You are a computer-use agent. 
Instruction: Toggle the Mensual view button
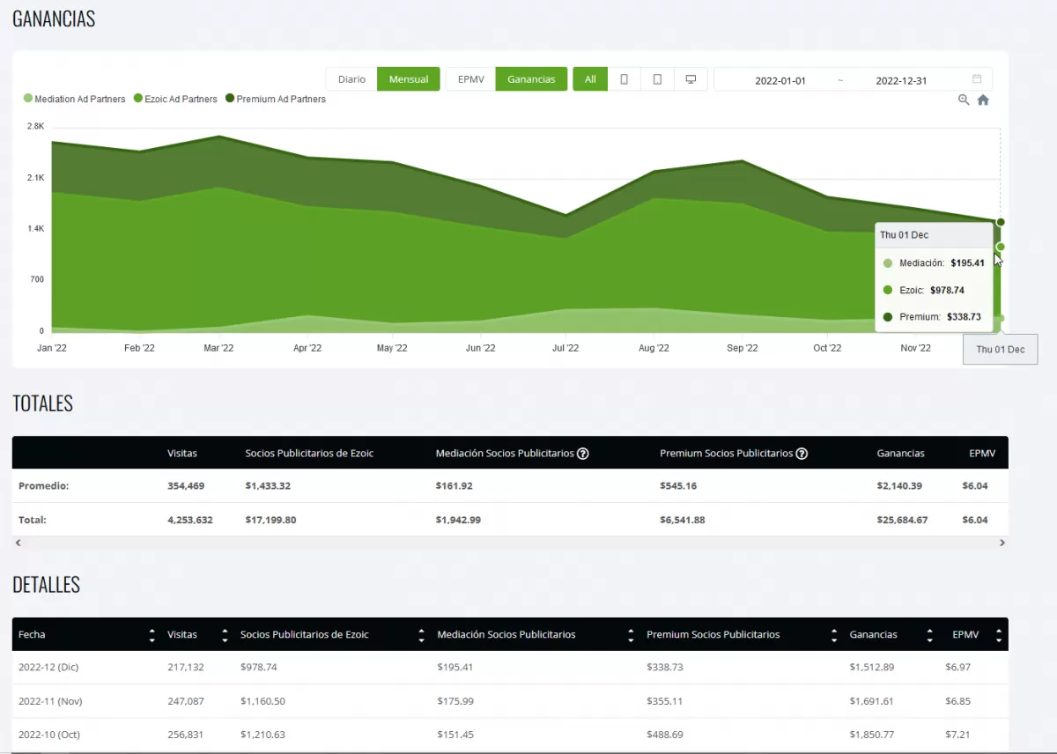[408, 79]
